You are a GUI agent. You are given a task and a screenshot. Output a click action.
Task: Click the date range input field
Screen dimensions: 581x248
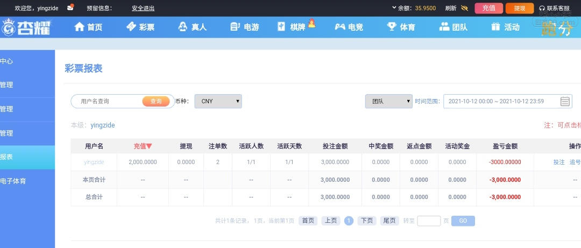point(508,101)
